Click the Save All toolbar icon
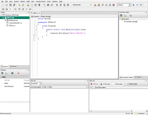The image size is (148, 115). point(14,5)
